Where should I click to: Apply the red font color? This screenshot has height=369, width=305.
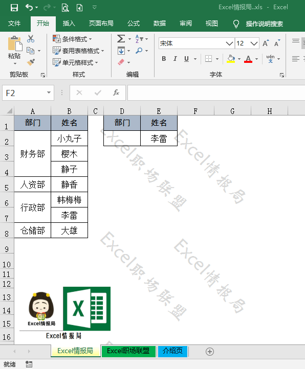248,59
